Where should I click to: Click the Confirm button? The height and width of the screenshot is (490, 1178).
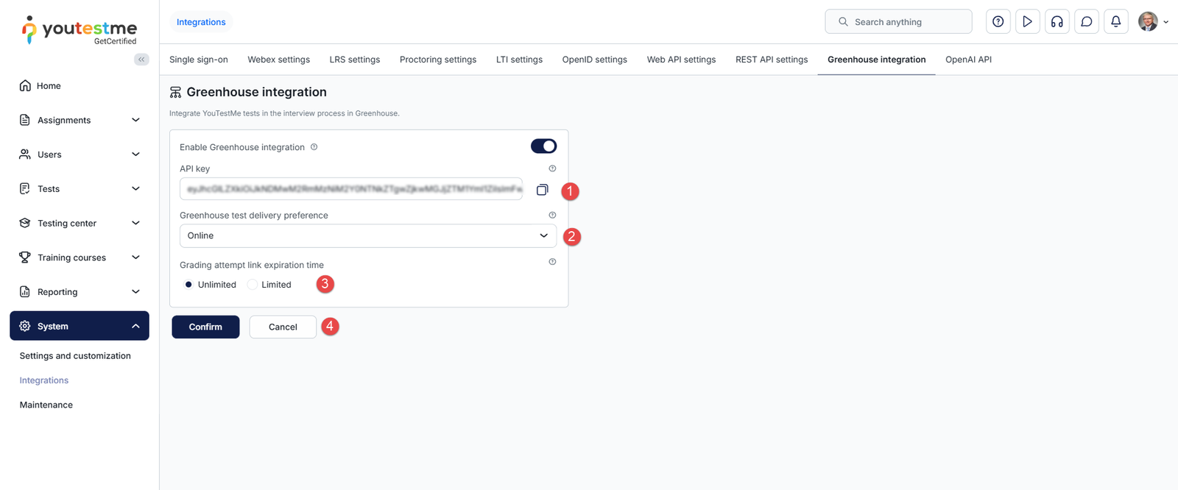tap(205, 327)
